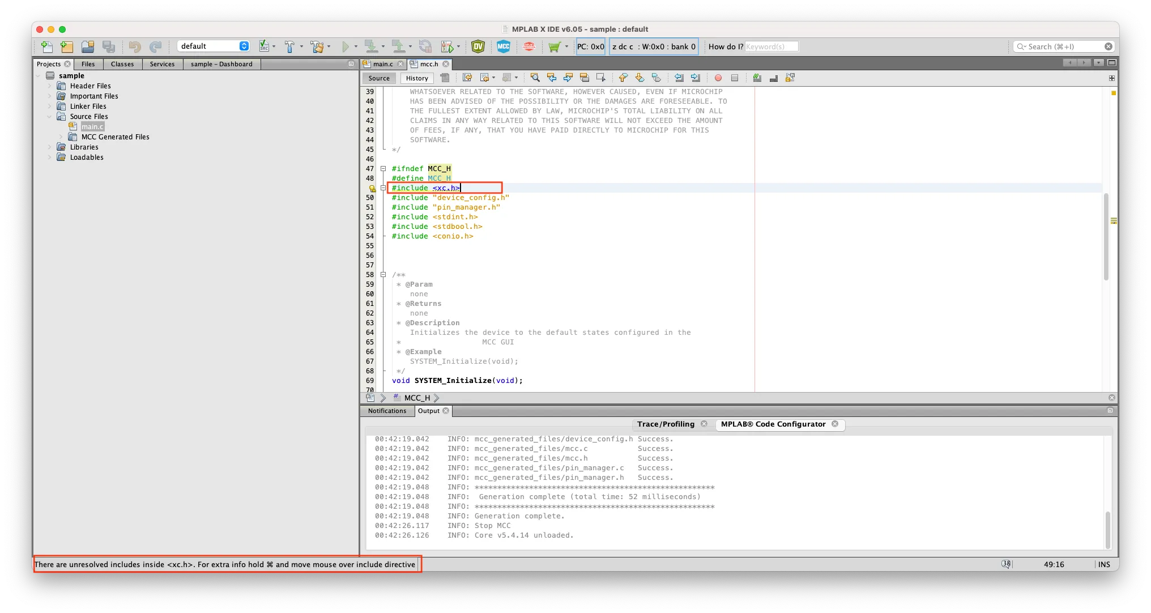Open the sample - Dashboard tab
1151x613 pixels.
tap(221, 64)
